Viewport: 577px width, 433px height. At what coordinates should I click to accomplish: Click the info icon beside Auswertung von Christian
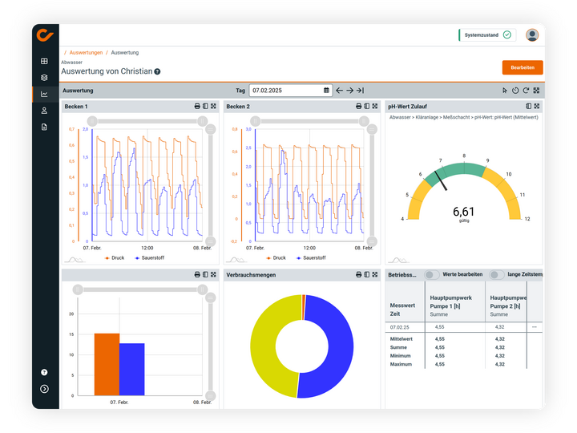[x=157, y=71]
